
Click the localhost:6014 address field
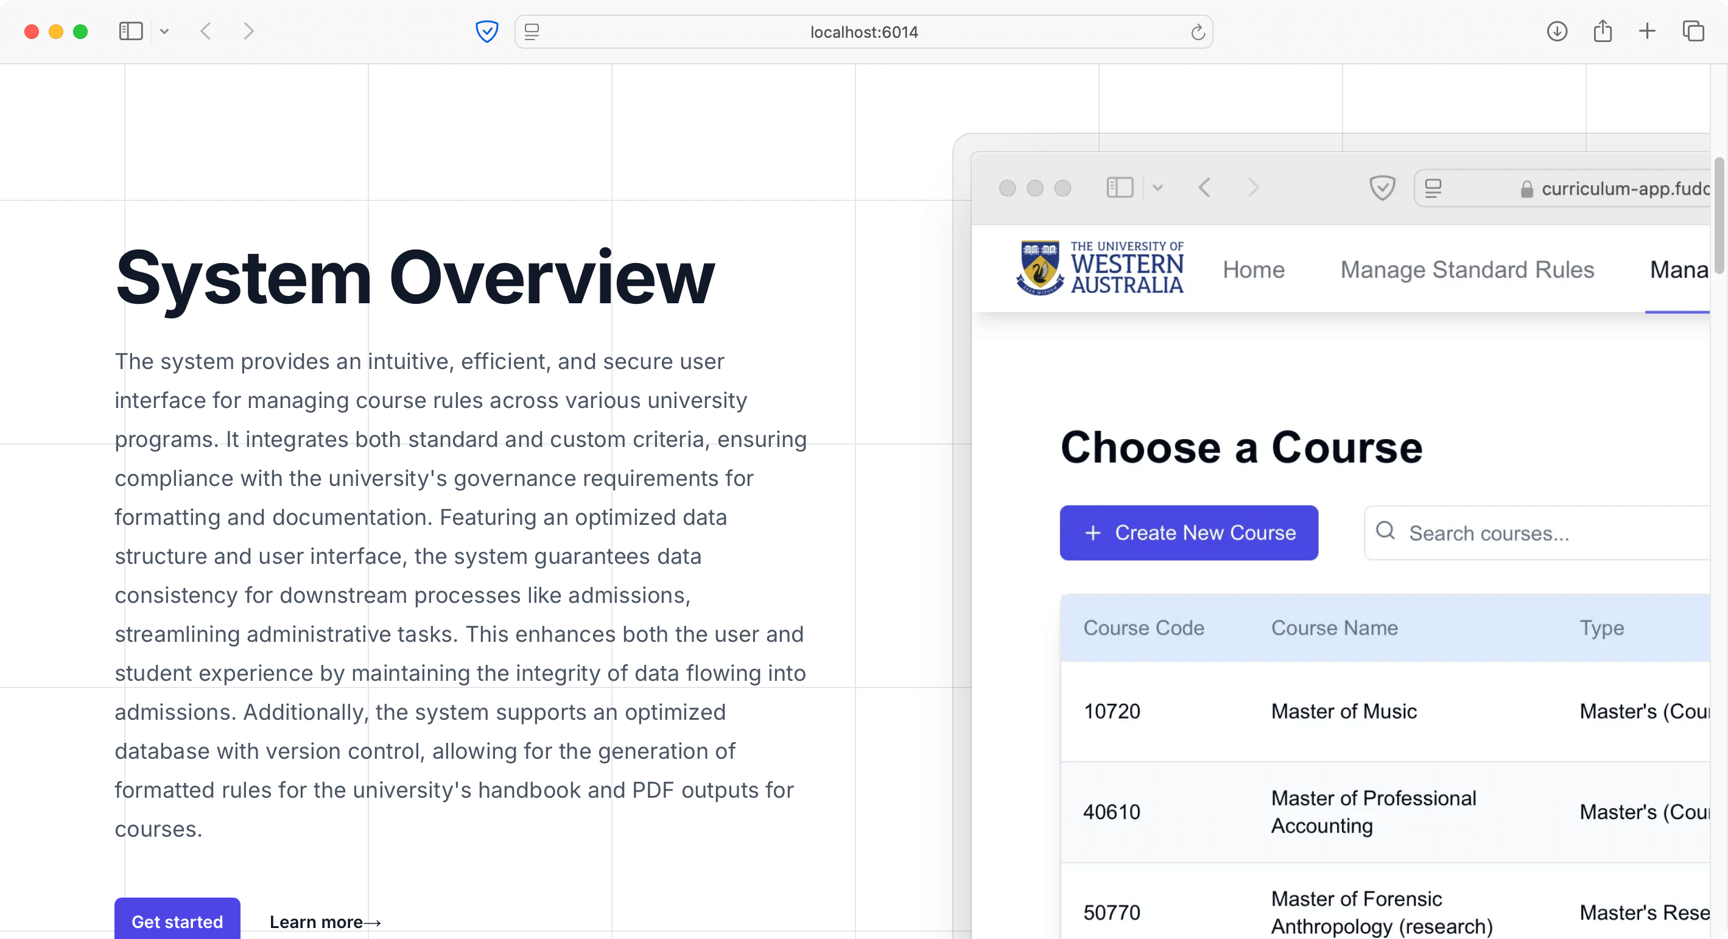point(863,32)
